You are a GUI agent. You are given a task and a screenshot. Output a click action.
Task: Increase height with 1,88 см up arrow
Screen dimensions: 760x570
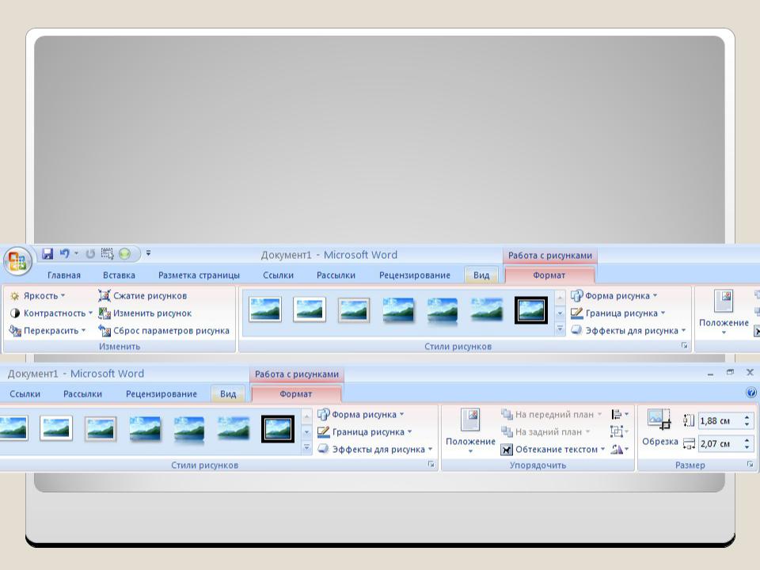[747, 417]
